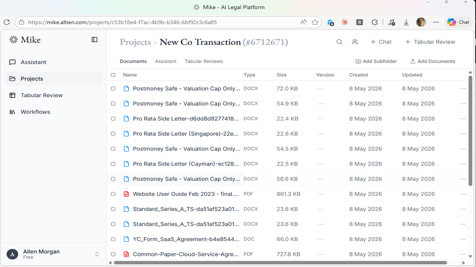
Task: View site information lock icon
Action: [x=22, y=22]
